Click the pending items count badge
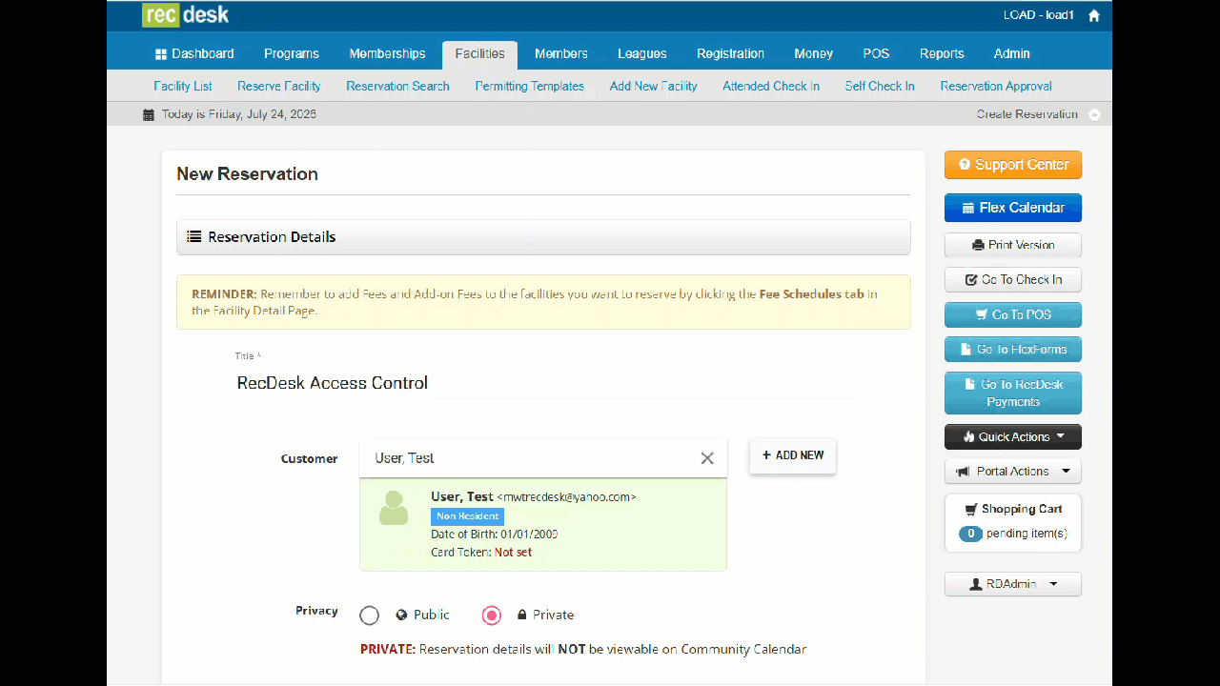This screenshot has height=686, width=1220. [x=970, y=534]
